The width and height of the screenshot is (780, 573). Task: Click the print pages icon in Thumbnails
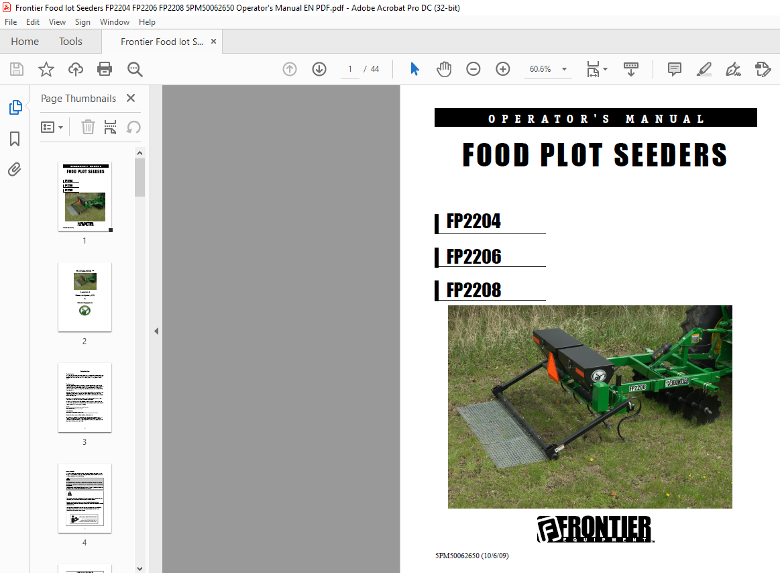(x=110, y=127)
